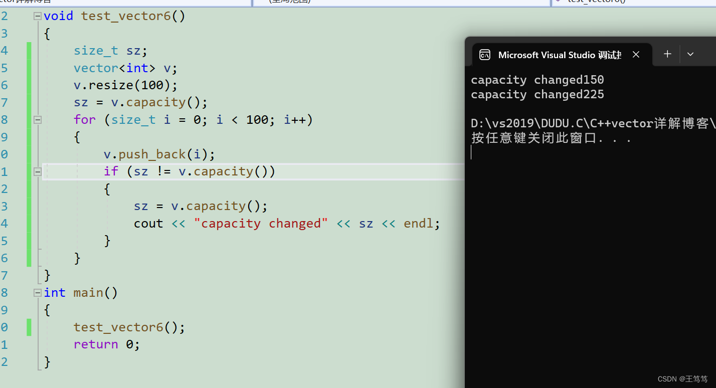The height and width of the screenshot is (388, 716).
Task: Click the '按任意键关闭此窗口' console message
Action: 551,138
